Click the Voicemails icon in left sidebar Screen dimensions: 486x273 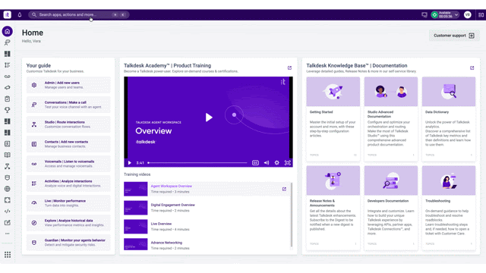[8, 77]
